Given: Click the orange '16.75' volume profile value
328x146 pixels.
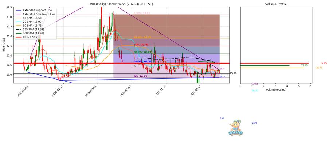Looking at the screenshot, I should [x=319, y=68].
